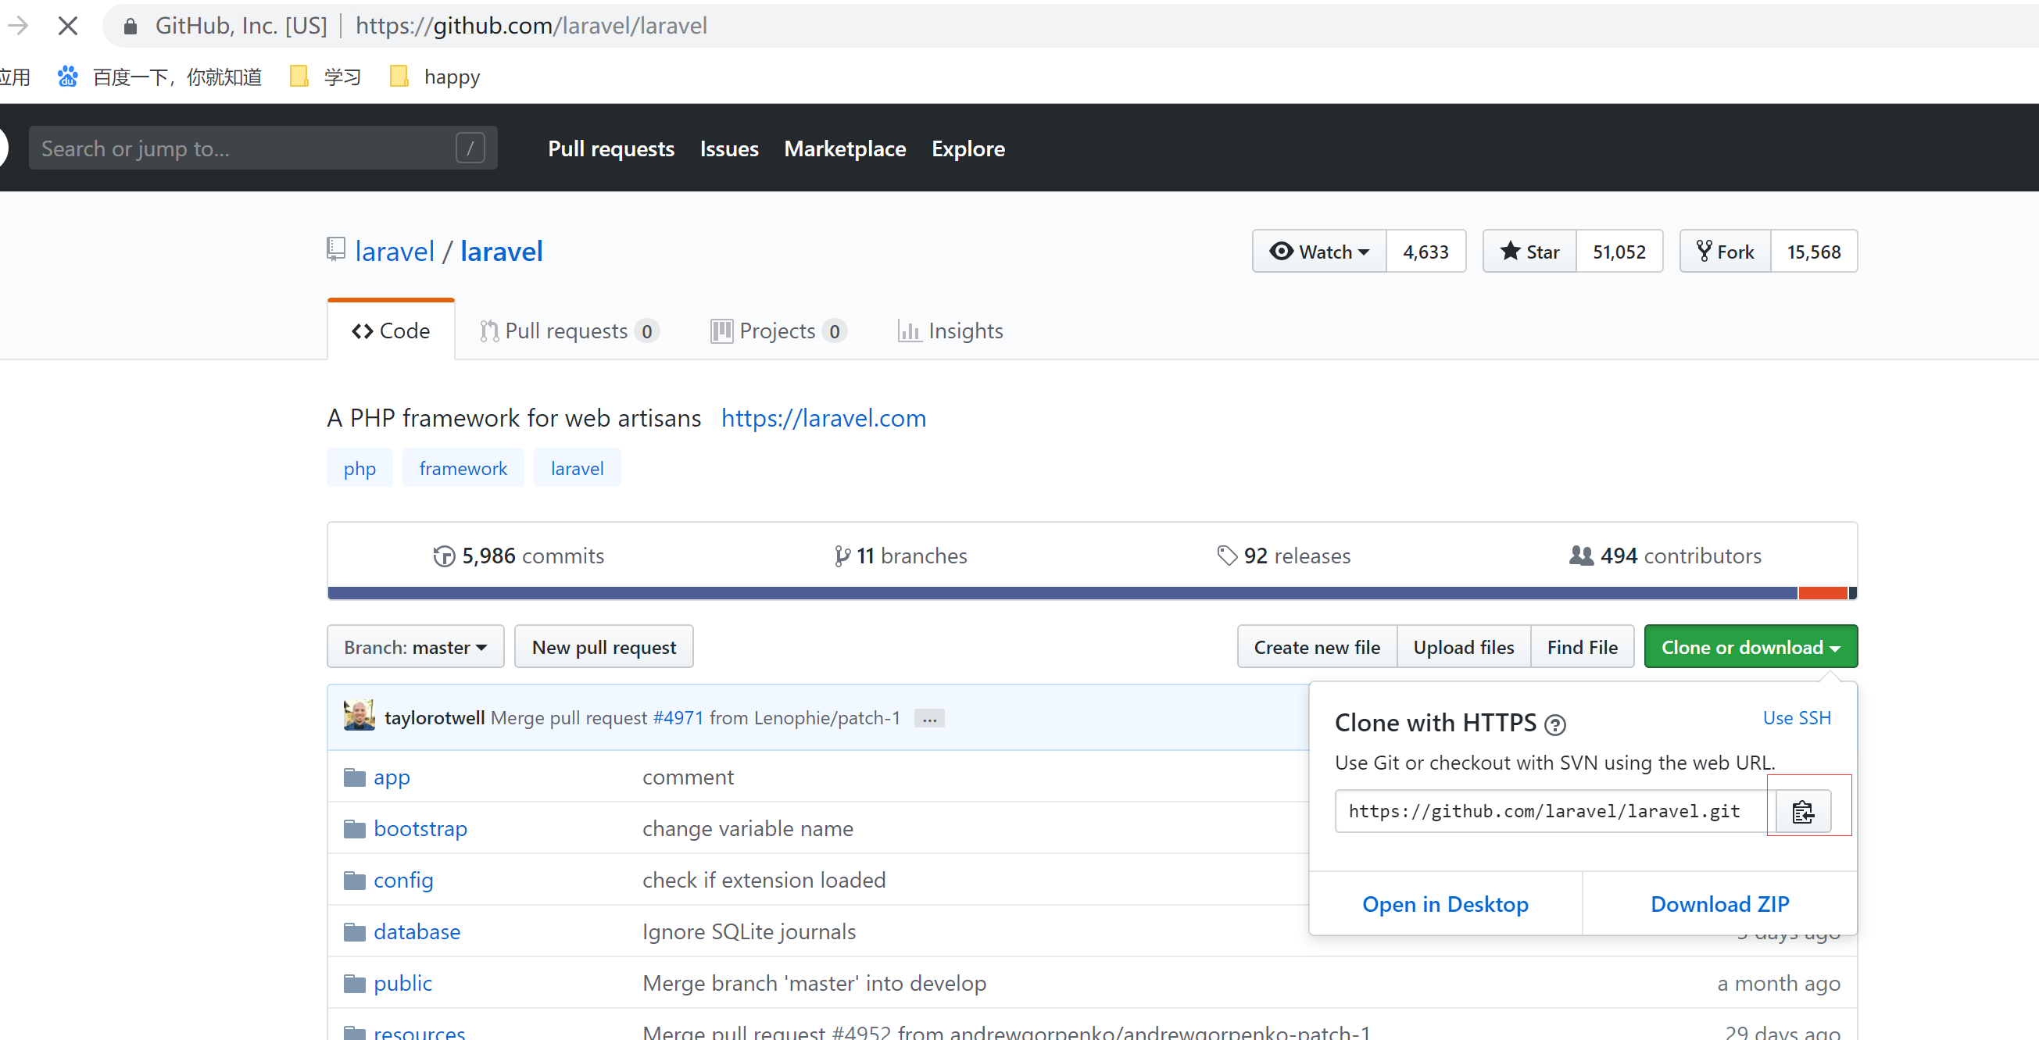
Task: Switch to the Projects tab
Action: (778, 331)
